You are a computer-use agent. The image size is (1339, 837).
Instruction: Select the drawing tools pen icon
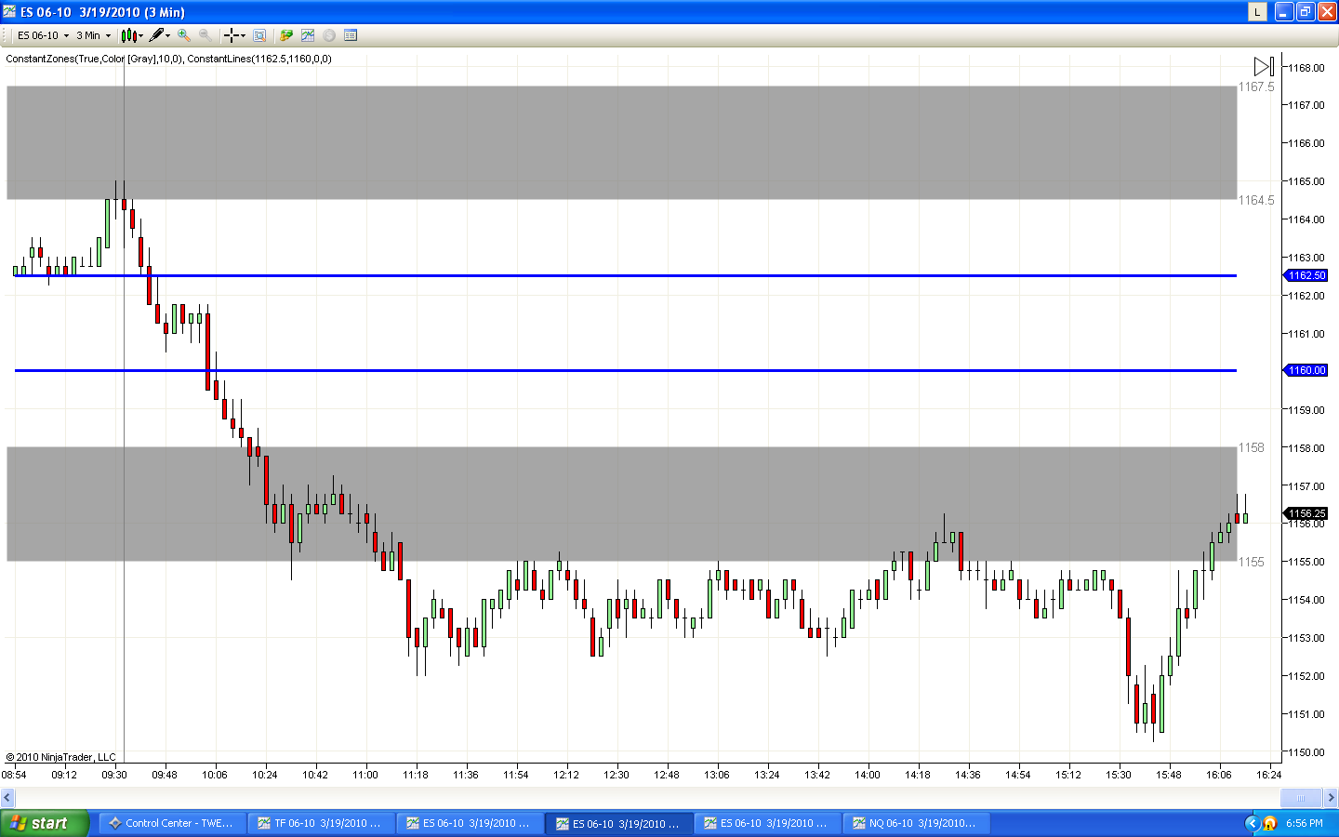click(156, 35)
